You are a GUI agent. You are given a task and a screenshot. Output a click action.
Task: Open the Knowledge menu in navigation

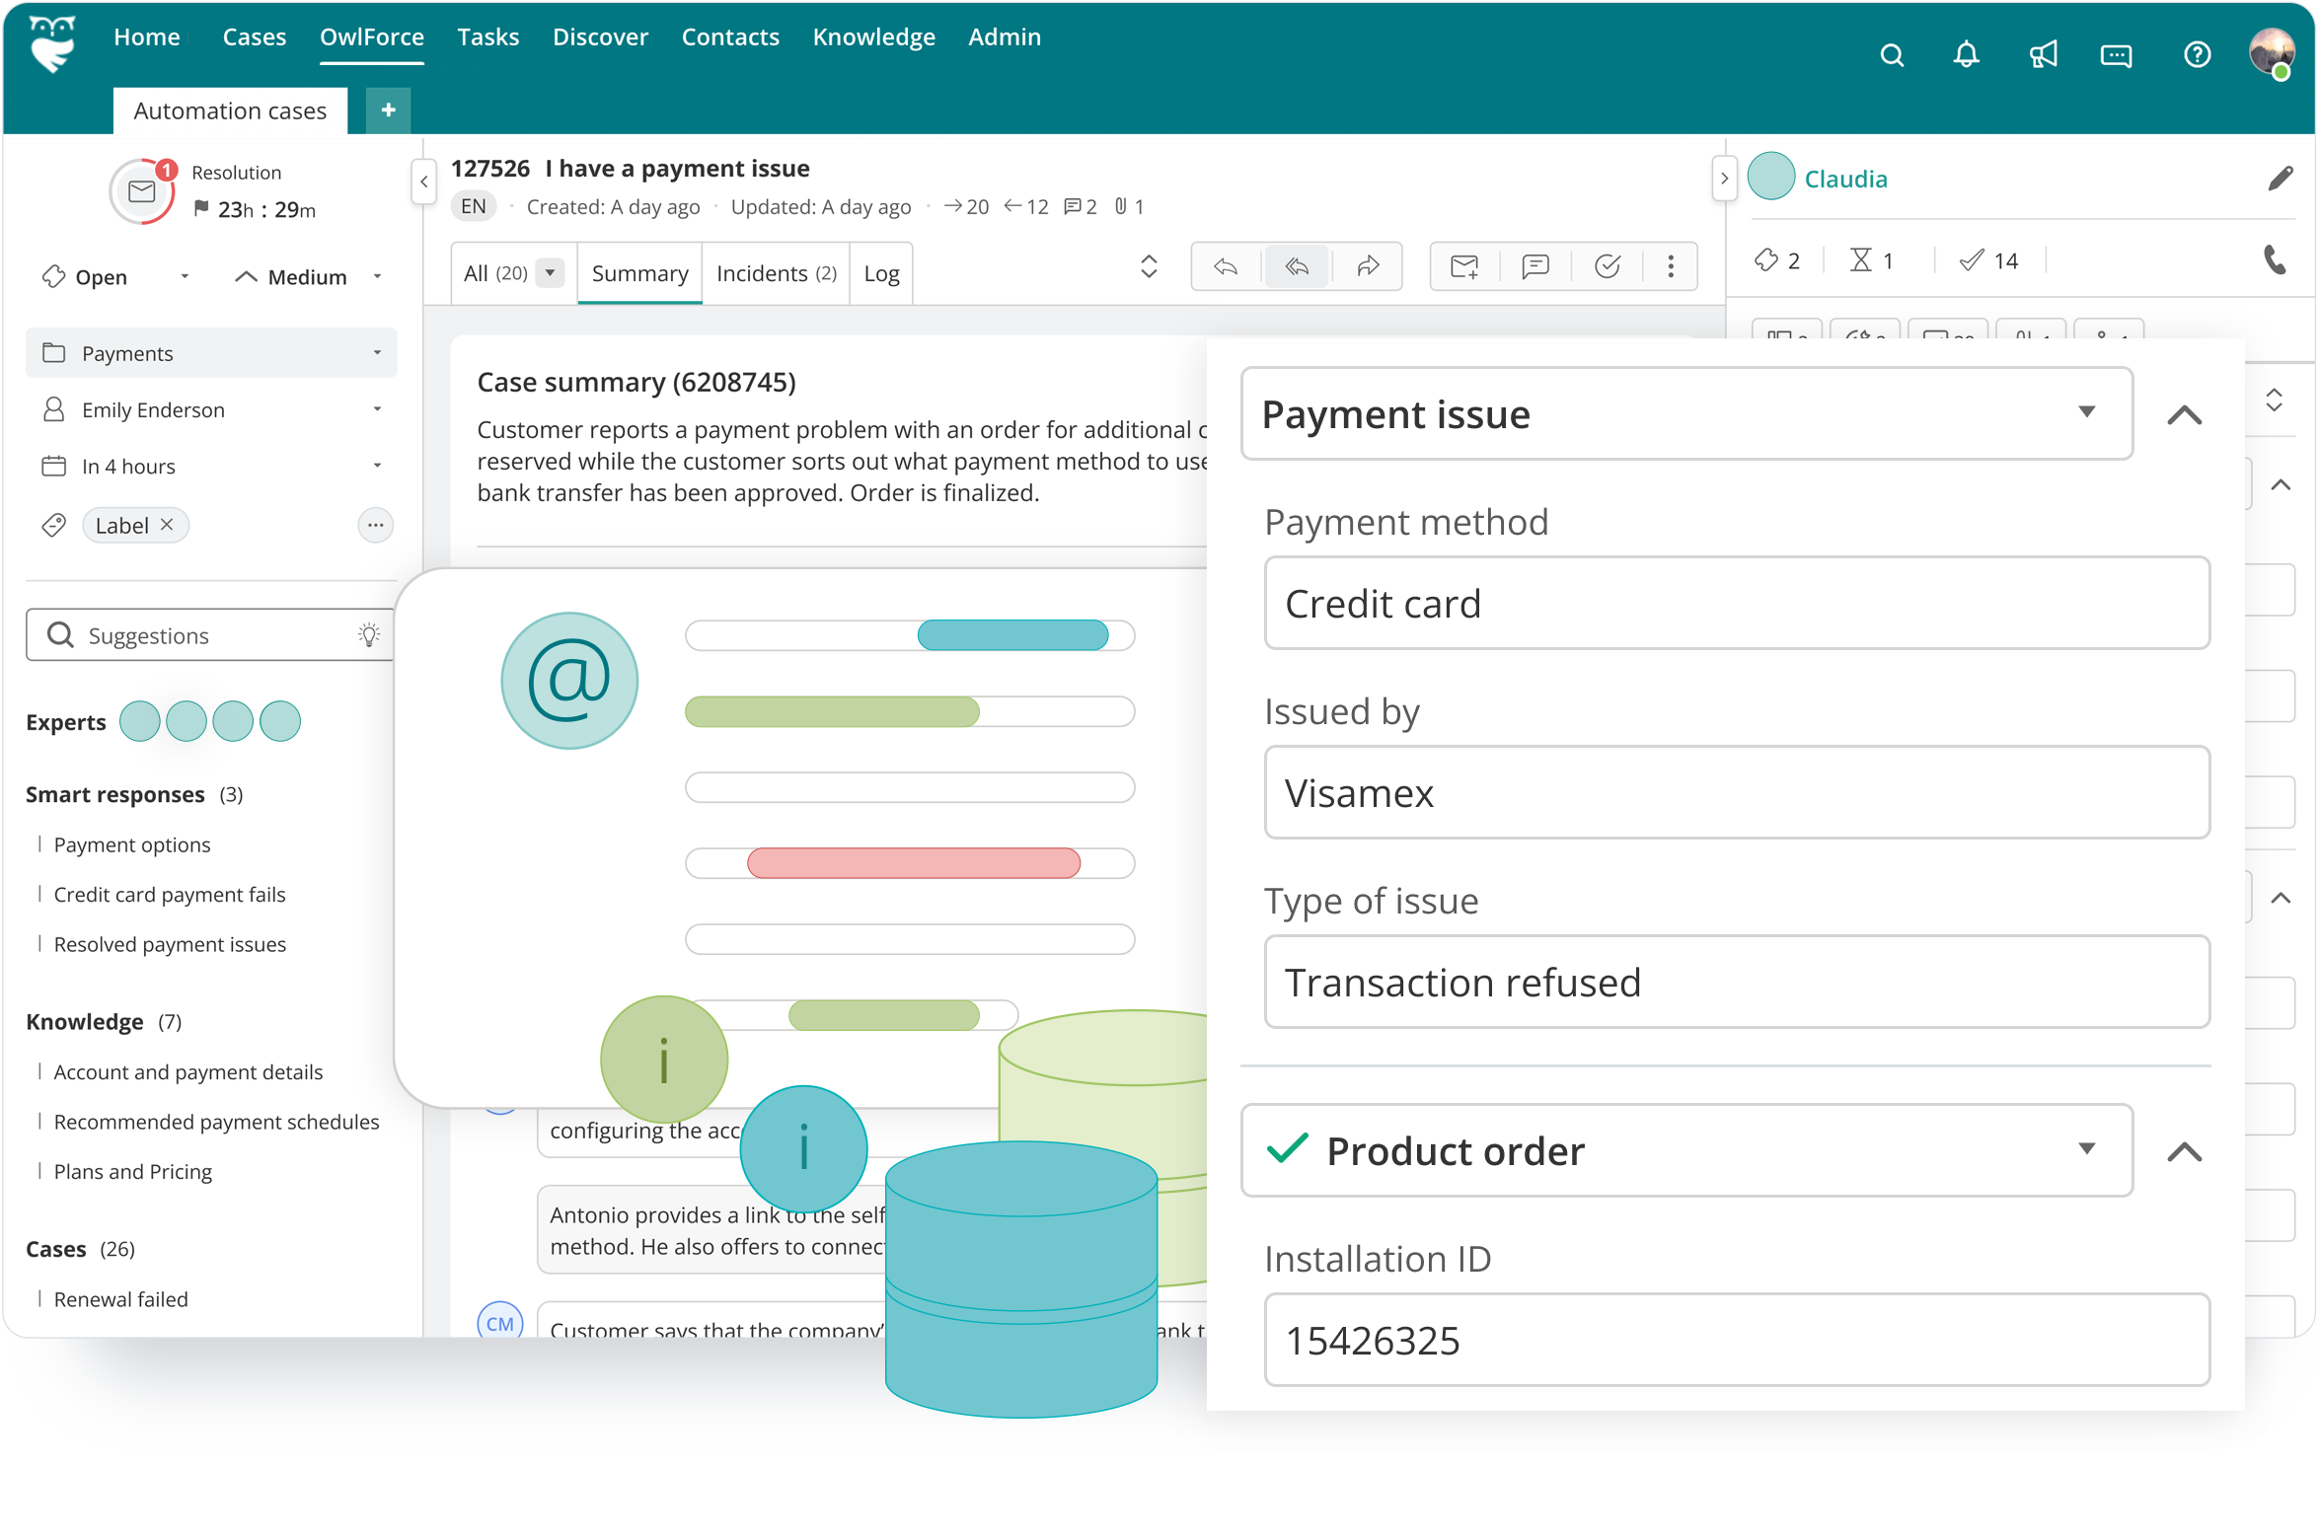pyautogui.click(x=873, y=37)
